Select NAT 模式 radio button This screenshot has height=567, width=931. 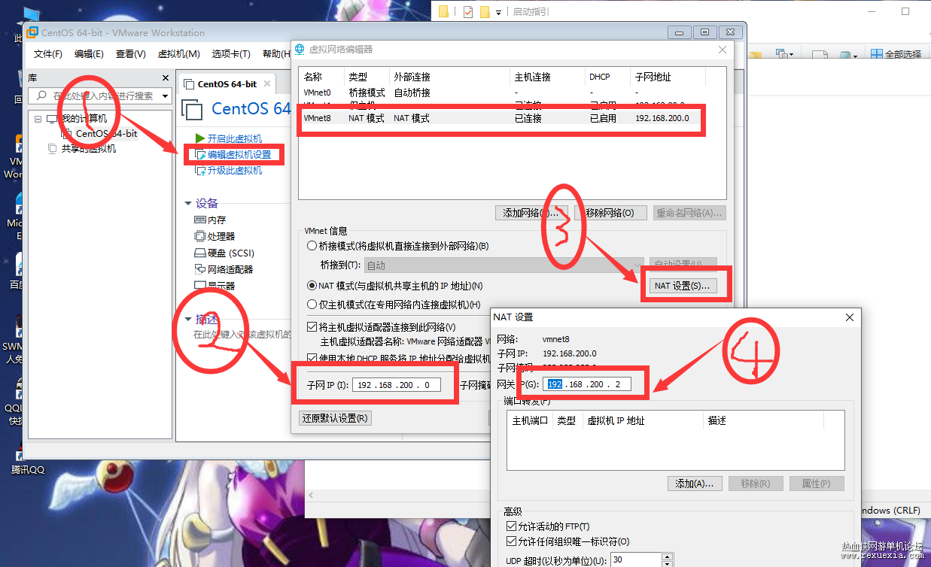point(312,286)
